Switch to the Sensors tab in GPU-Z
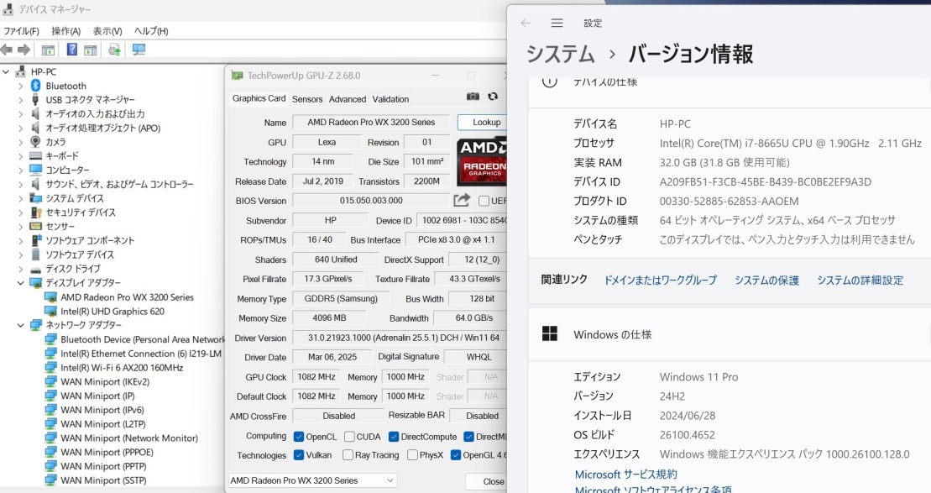 [x=307, y=98]
